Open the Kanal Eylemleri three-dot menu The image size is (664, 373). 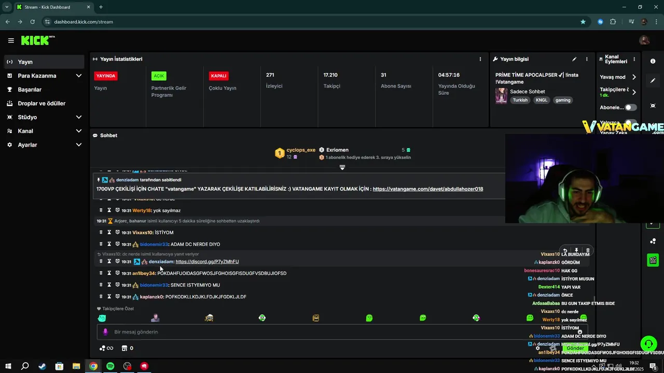(x=634, y=59)
